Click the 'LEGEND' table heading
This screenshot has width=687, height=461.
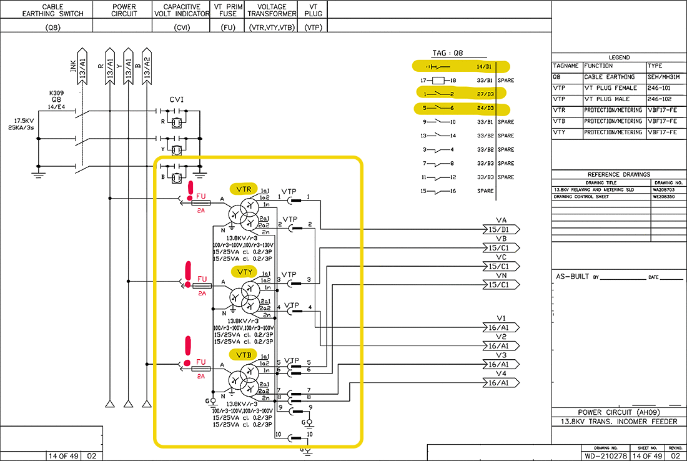click(x=619, y=57)
